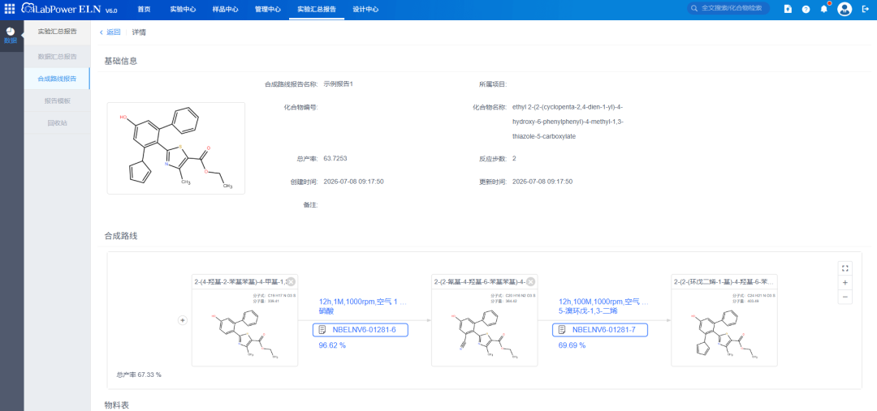
Task: Click the main compound structure image
Action: click(x=175, y=148)
